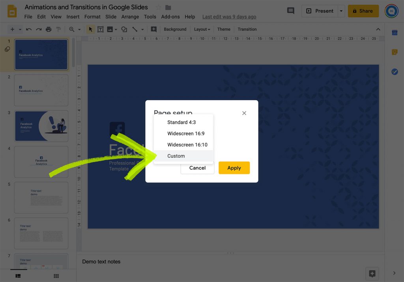
Task: Open the View menu
Action: coord(56,17)
